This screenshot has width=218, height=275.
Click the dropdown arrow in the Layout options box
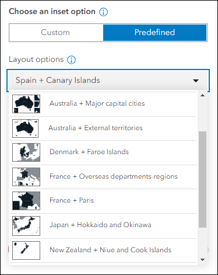pos(196,81)
